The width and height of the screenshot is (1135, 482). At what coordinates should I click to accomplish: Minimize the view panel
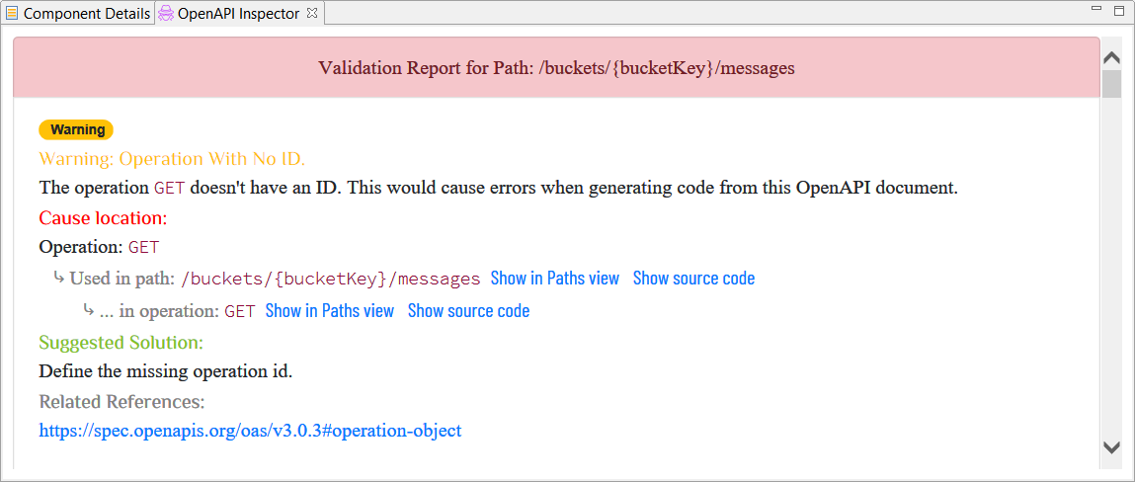click(1096, 9)
